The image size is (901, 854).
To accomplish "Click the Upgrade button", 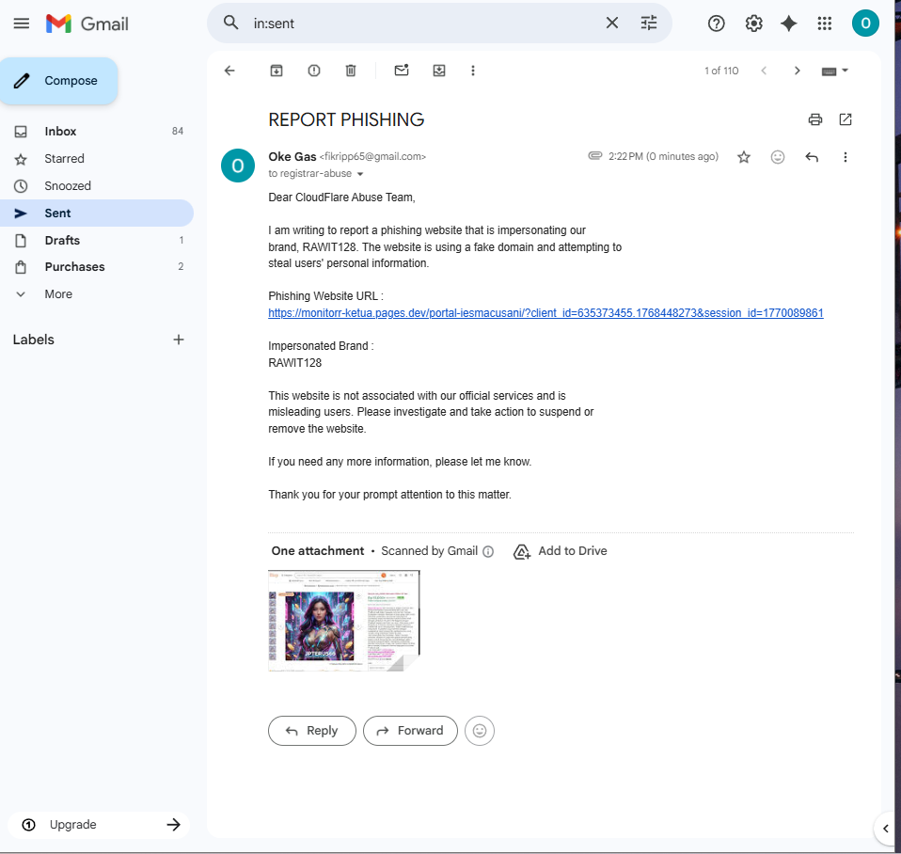I will click(99, 825).
